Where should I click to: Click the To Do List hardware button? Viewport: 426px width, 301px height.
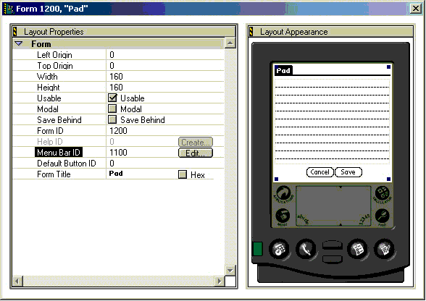[x=358, y=249]
